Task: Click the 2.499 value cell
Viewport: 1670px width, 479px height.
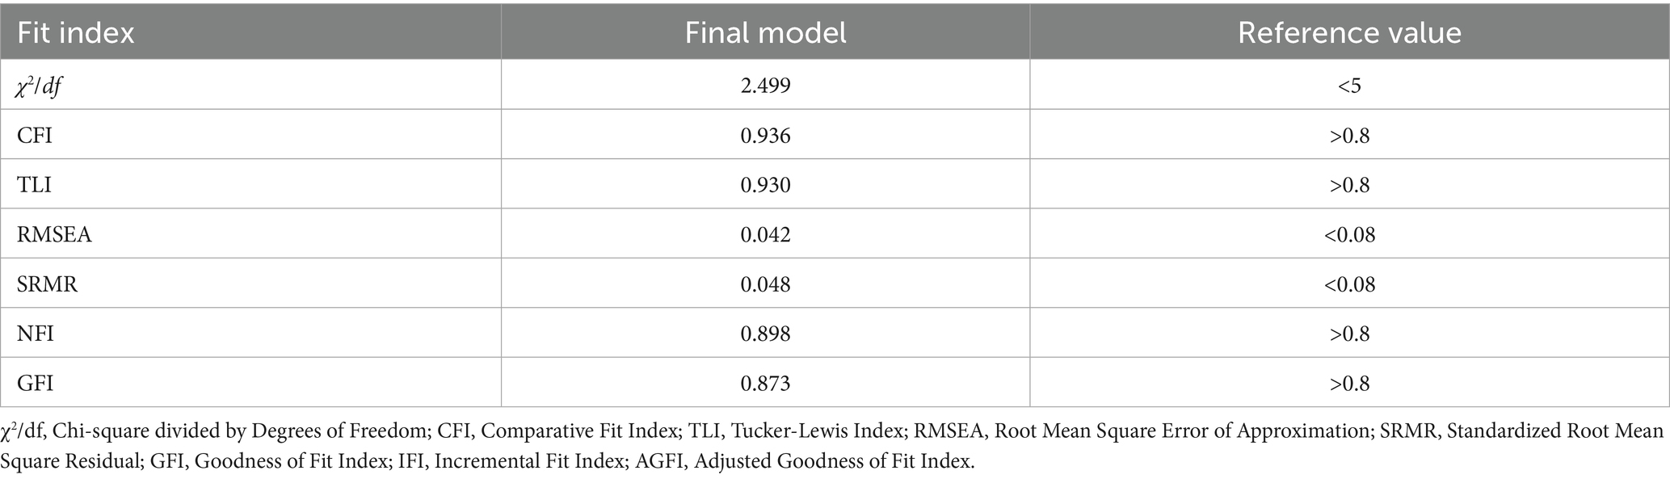Action: point(765,85)
